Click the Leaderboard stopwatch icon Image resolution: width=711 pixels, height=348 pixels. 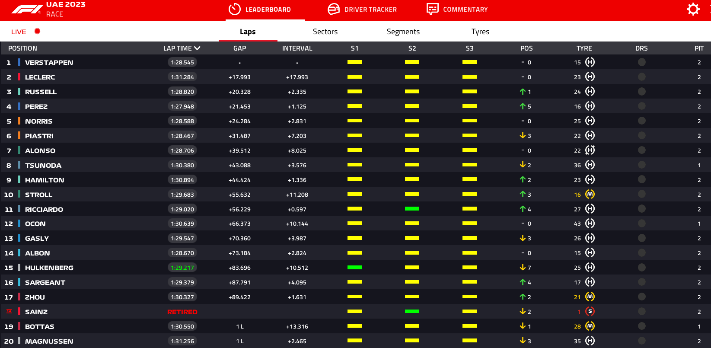pos(234,9)
